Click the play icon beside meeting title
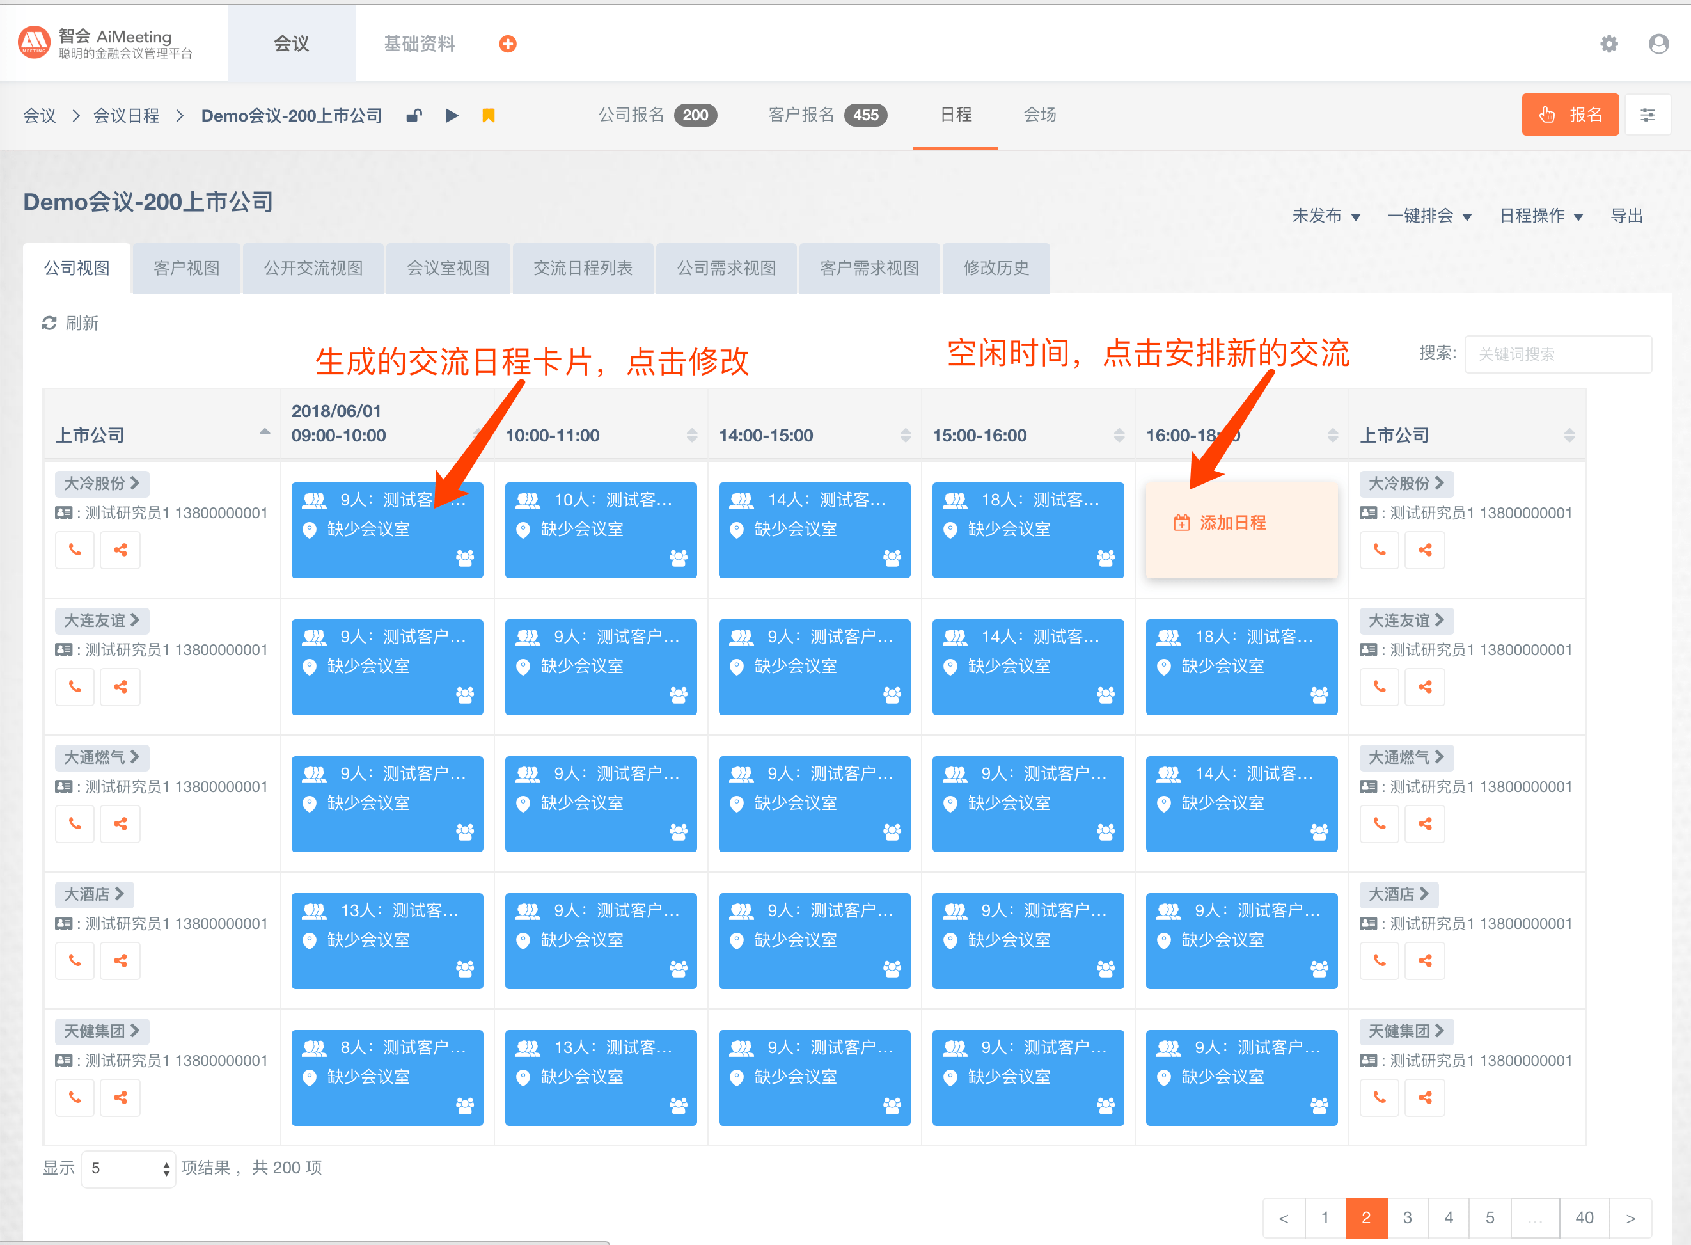This screenshot has width=1691, height=1245. coord(451,115)
